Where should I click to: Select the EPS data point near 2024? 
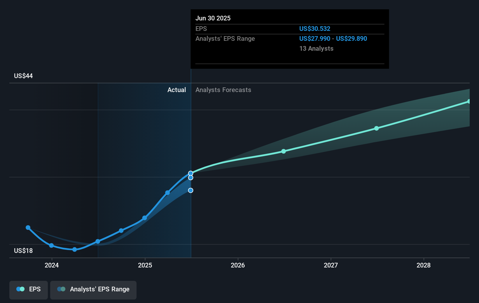click(x=51, y=246)
